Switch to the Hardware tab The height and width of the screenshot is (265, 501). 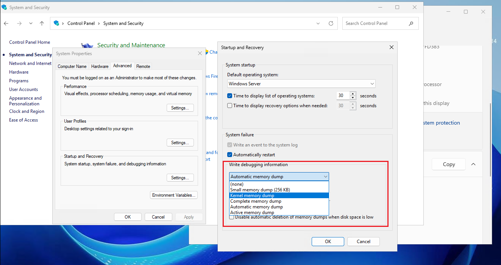click(100, 66)
